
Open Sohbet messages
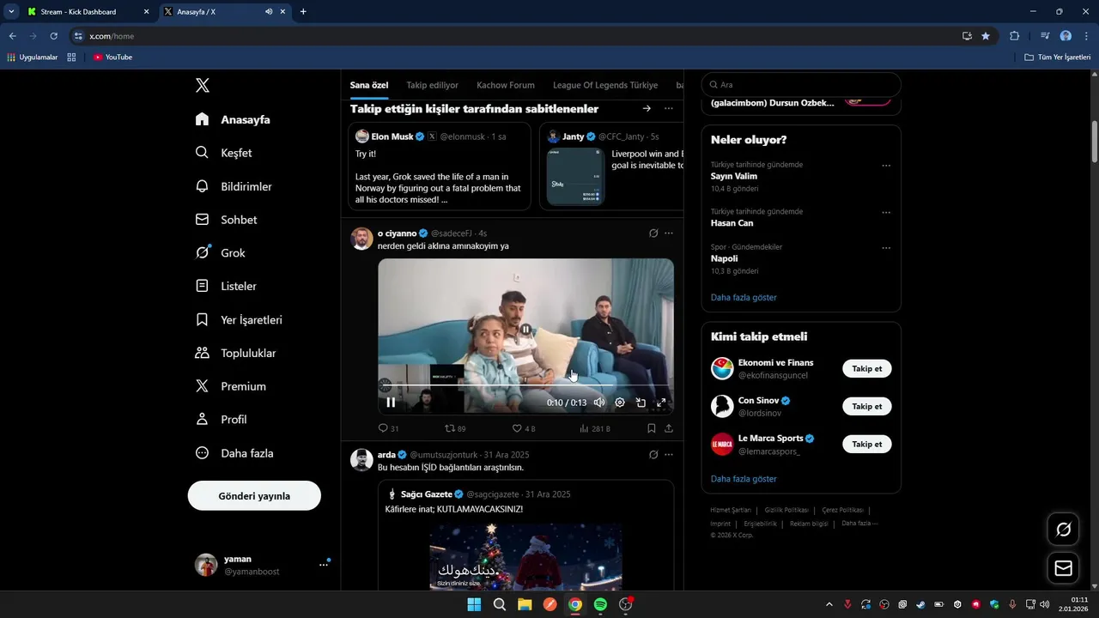coord(227,220)
